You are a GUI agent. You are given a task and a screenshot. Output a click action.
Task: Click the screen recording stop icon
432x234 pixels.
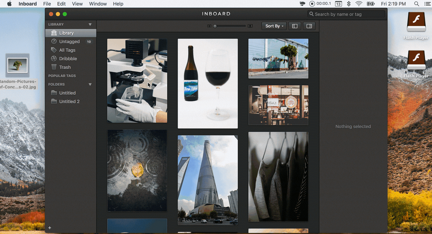[x=312, y=4]
